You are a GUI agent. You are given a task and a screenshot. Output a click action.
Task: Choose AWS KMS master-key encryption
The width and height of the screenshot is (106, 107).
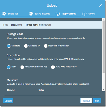click(53, 67)
